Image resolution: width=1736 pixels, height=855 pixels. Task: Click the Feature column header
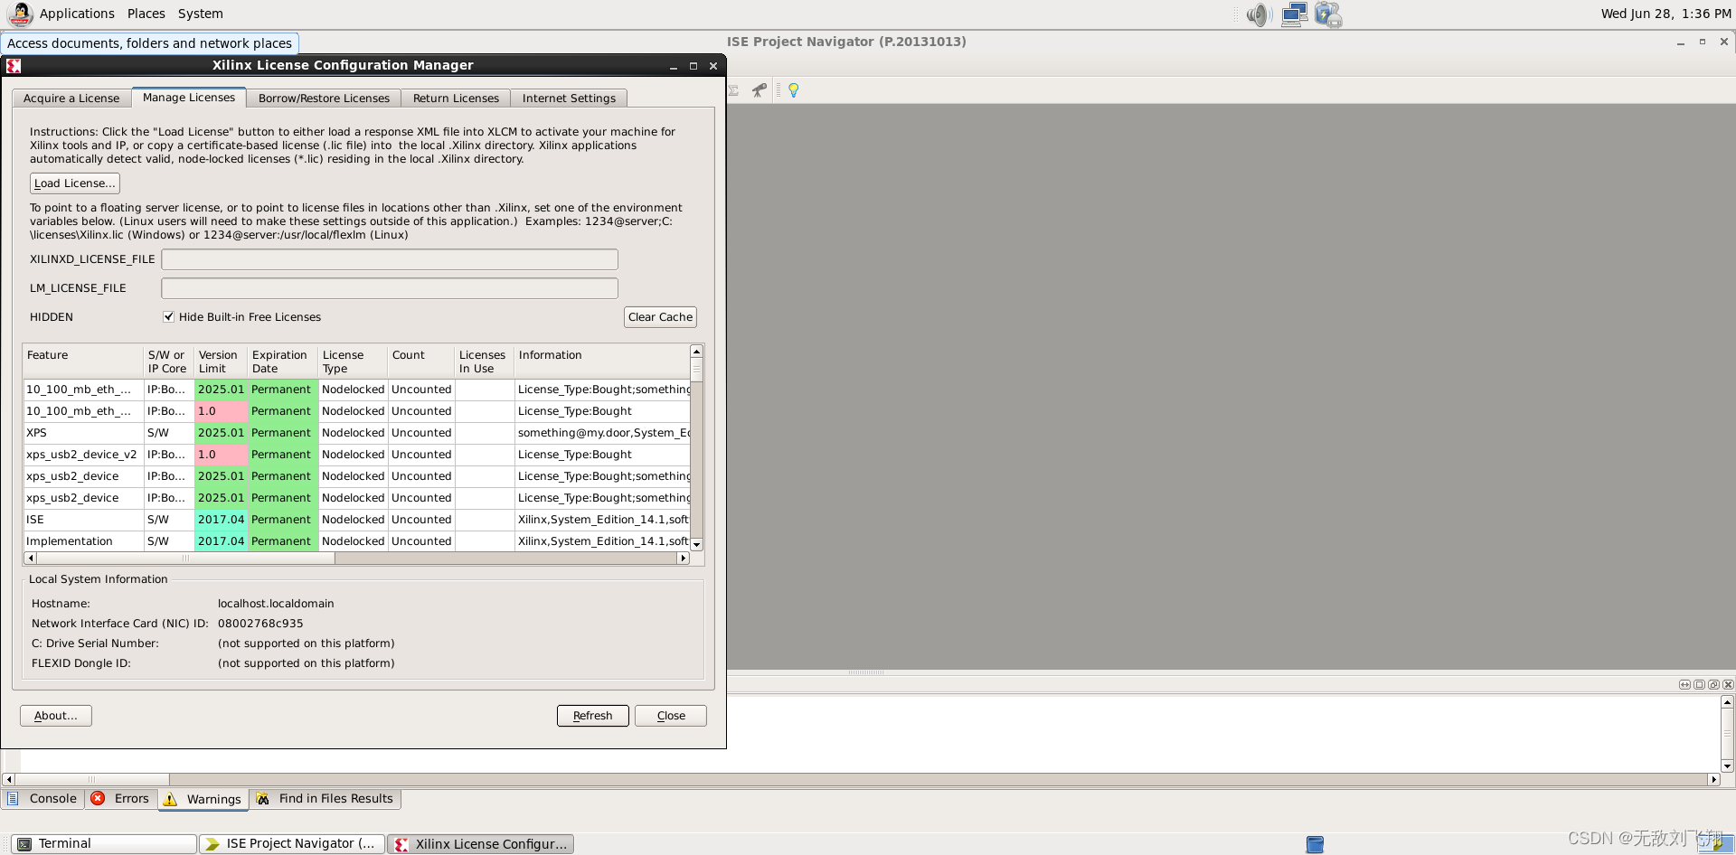tap(83, 361)
